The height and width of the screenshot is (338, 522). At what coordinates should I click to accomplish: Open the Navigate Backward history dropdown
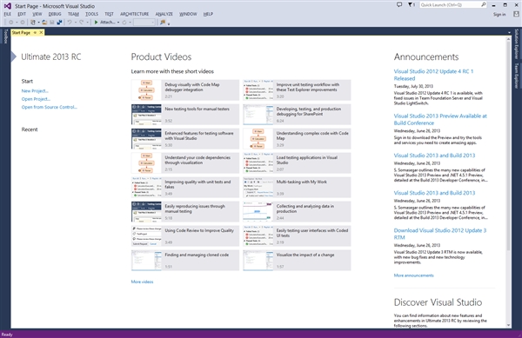(x=17, y=23)
